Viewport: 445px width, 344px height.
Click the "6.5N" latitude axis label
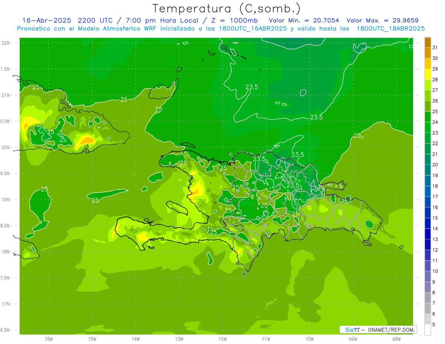point(5,330)
